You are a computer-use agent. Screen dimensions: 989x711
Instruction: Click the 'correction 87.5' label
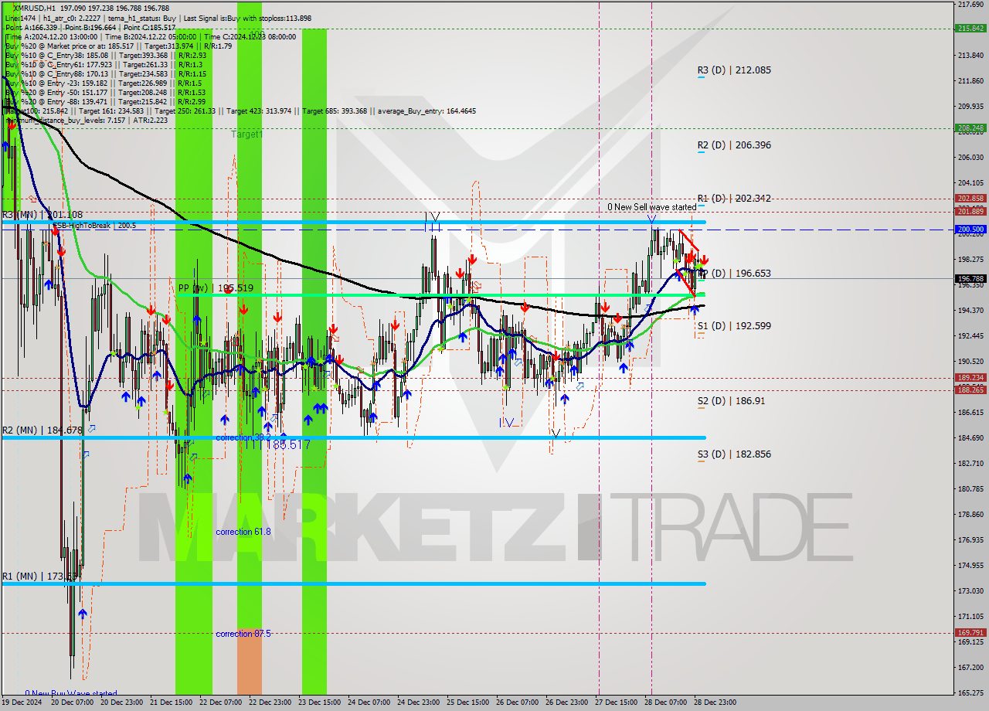(243, 634)
